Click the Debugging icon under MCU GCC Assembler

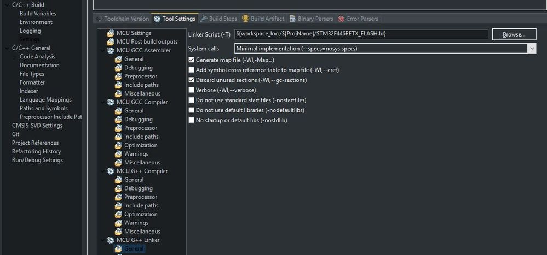coord(118,68)
